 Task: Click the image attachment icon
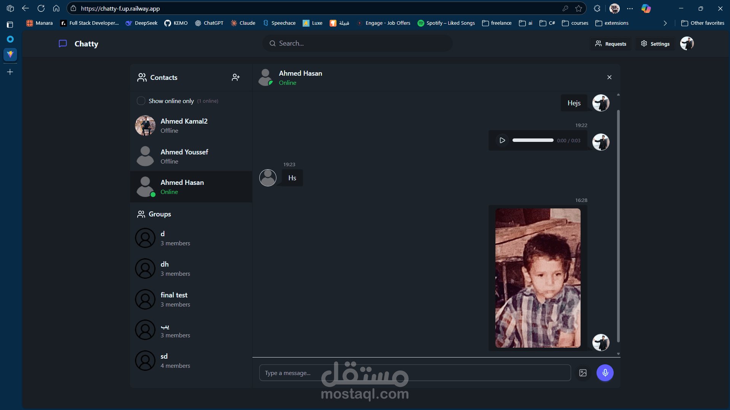(x=583, y=373)
